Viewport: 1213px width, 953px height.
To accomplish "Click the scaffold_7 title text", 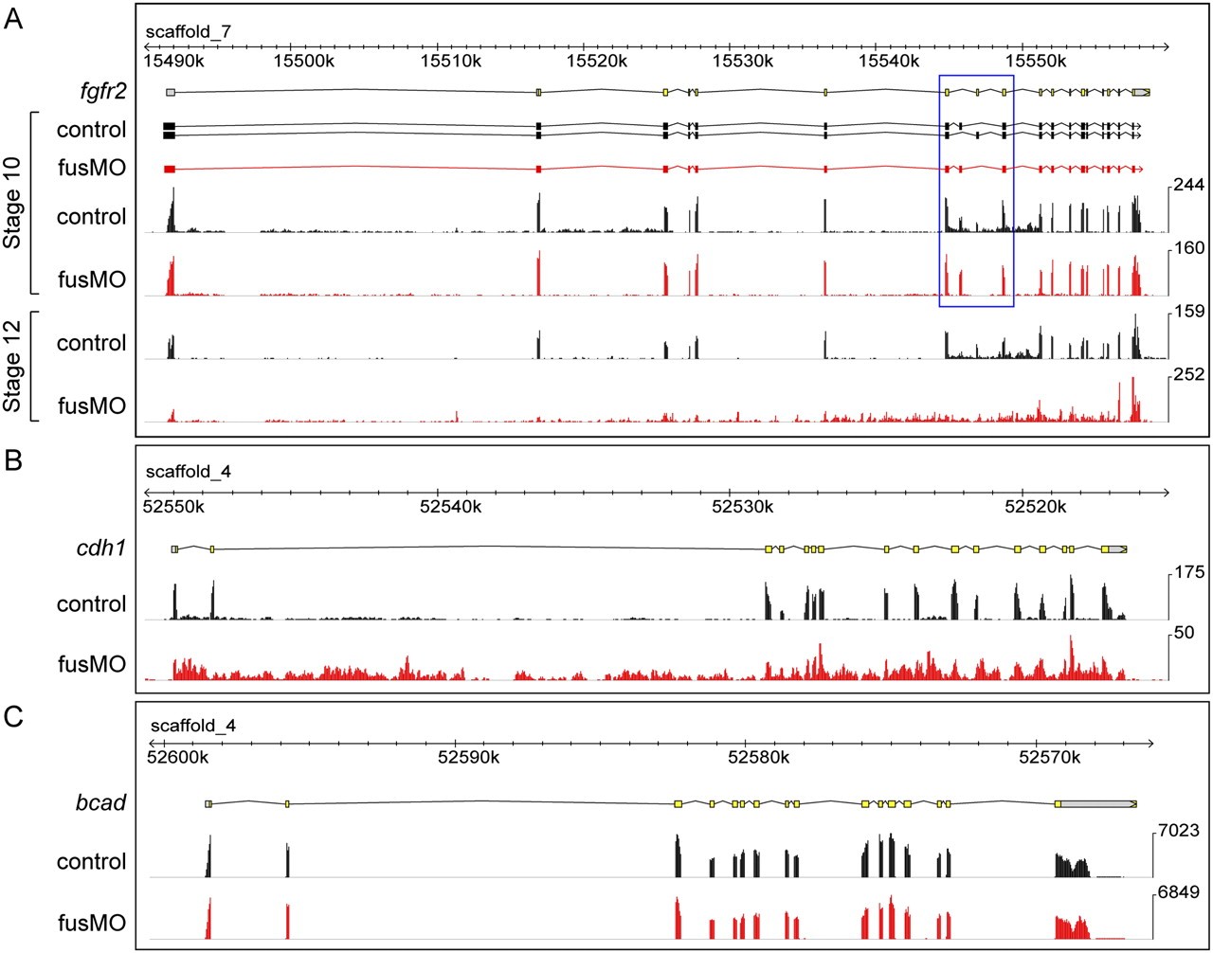I will tap(189, 31).
